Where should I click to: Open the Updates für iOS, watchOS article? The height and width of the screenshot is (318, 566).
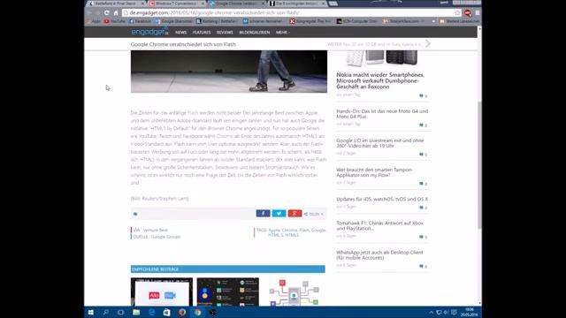382,199
